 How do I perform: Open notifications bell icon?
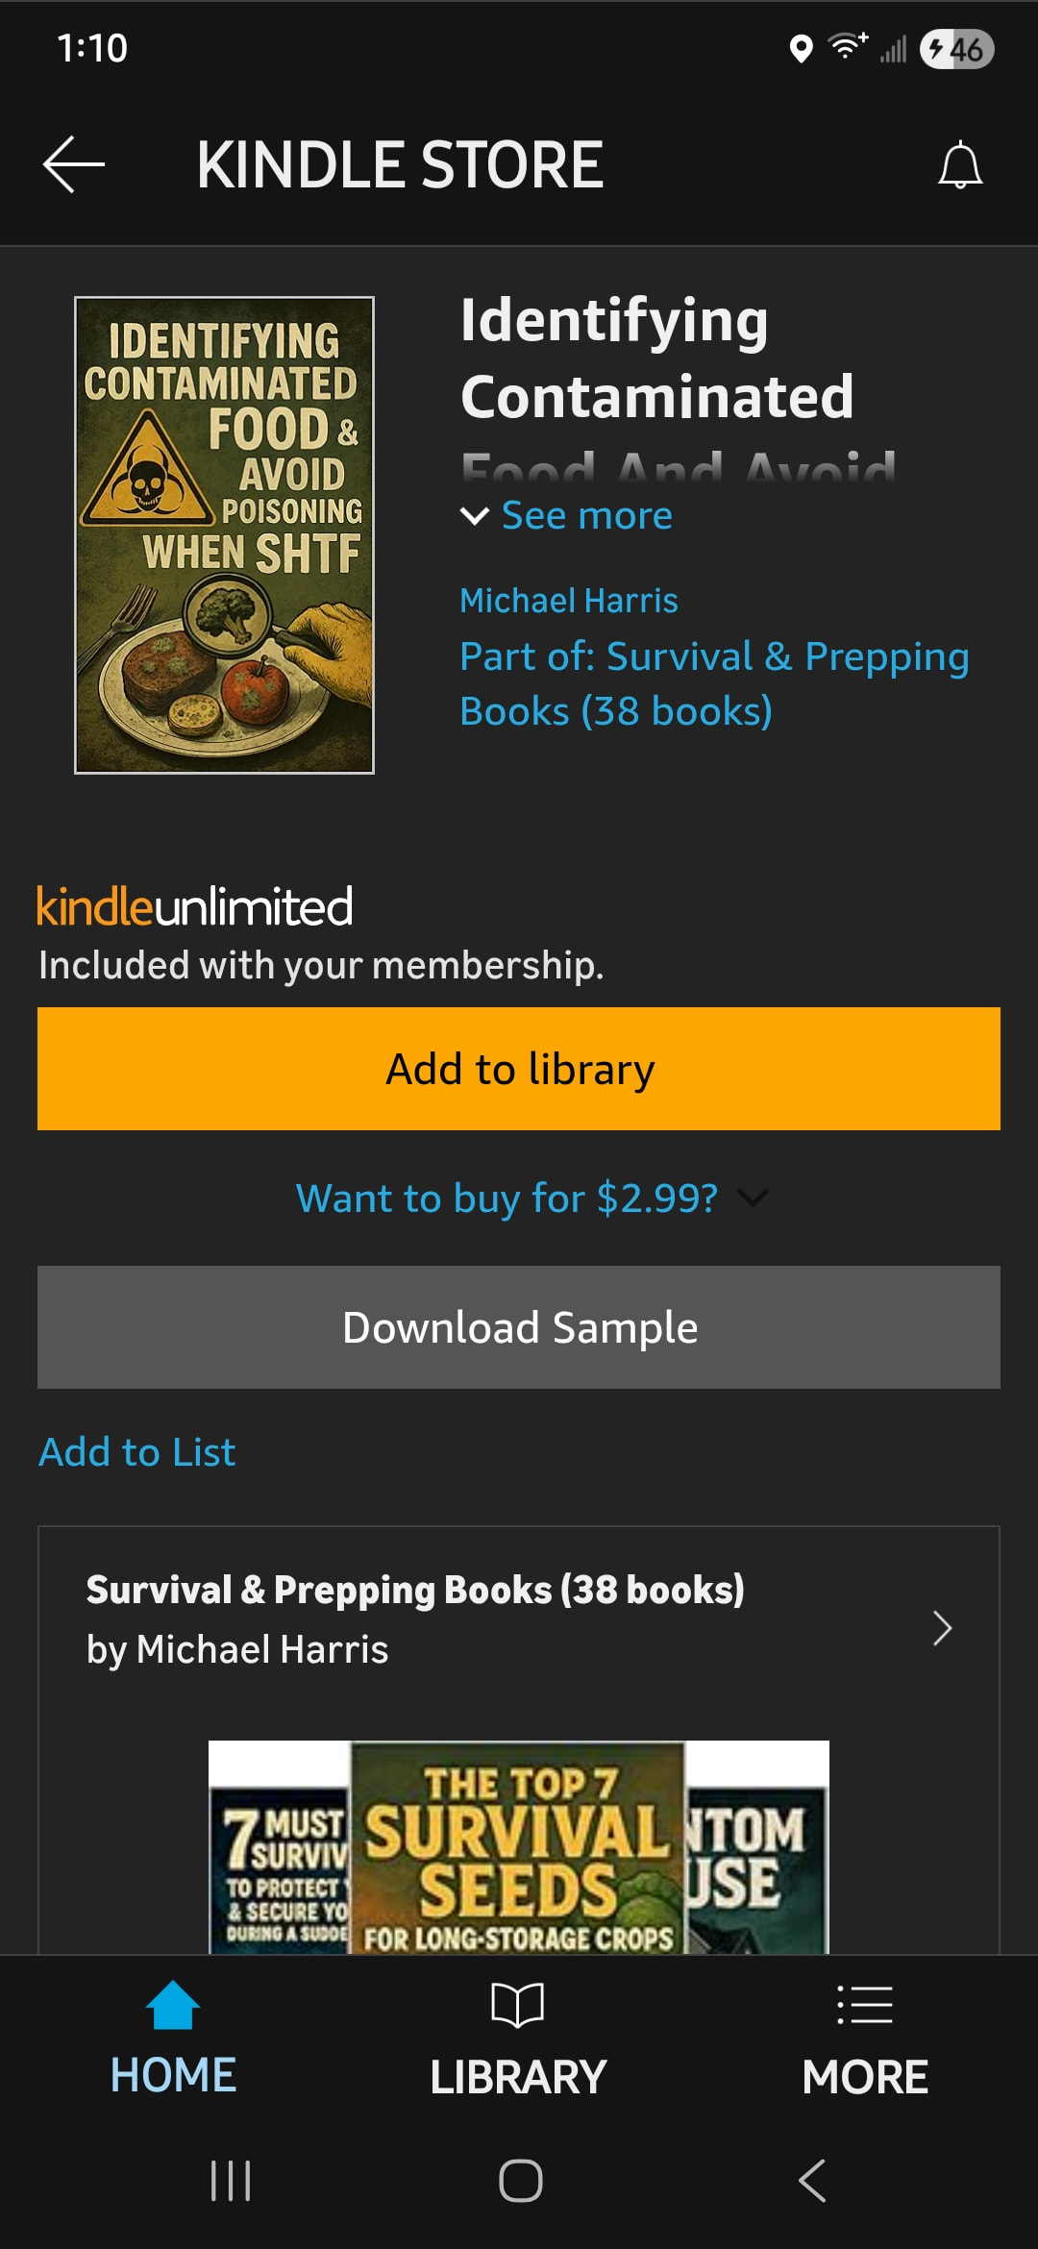point(960,164)
